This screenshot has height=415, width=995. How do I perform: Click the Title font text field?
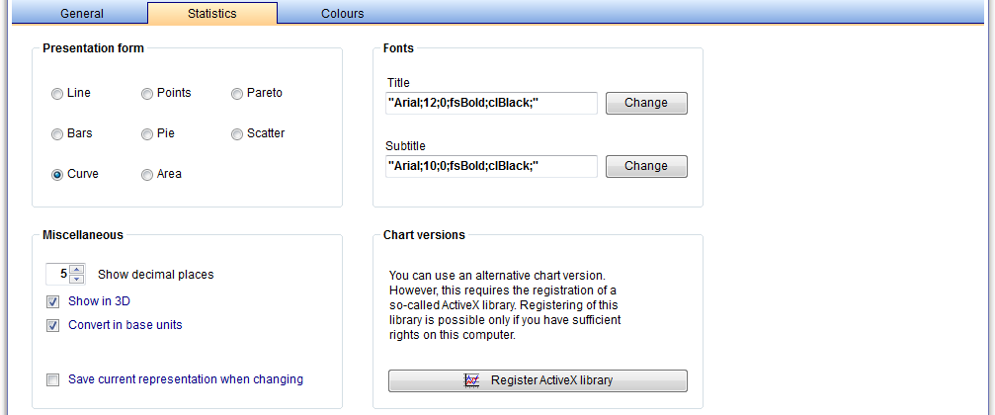pyautogui.click(x=491, y=103)
